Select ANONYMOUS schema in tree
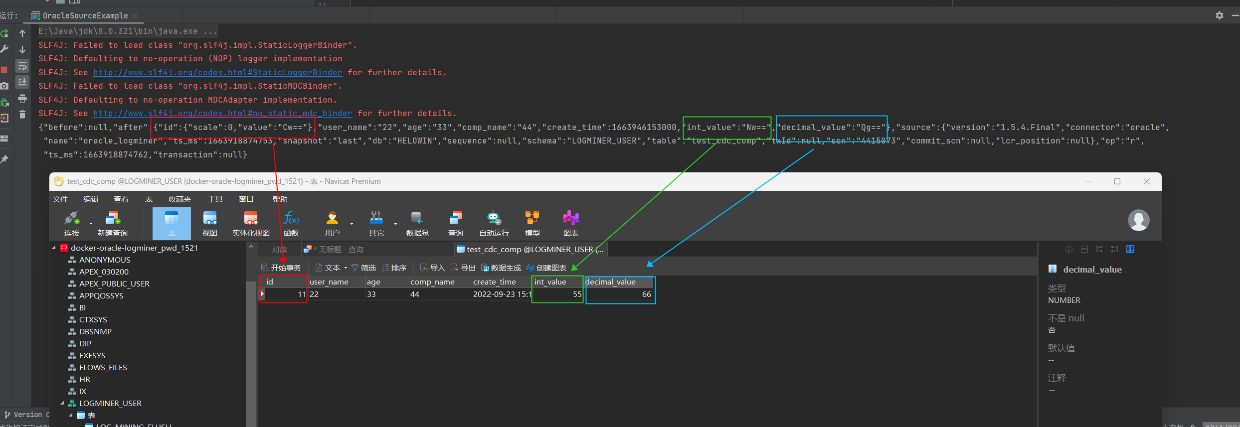 105,260
